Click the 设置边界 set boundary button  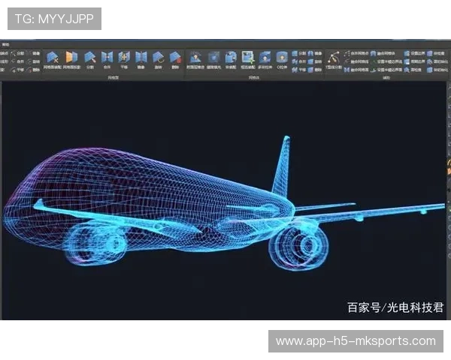pos(416,54)
